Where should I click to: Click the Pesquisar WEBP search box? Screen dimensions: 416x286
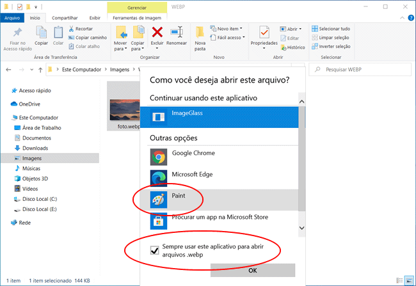(362, 68)
